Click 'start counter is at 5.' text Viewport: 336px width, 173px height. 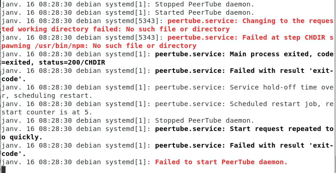[47, 112]
